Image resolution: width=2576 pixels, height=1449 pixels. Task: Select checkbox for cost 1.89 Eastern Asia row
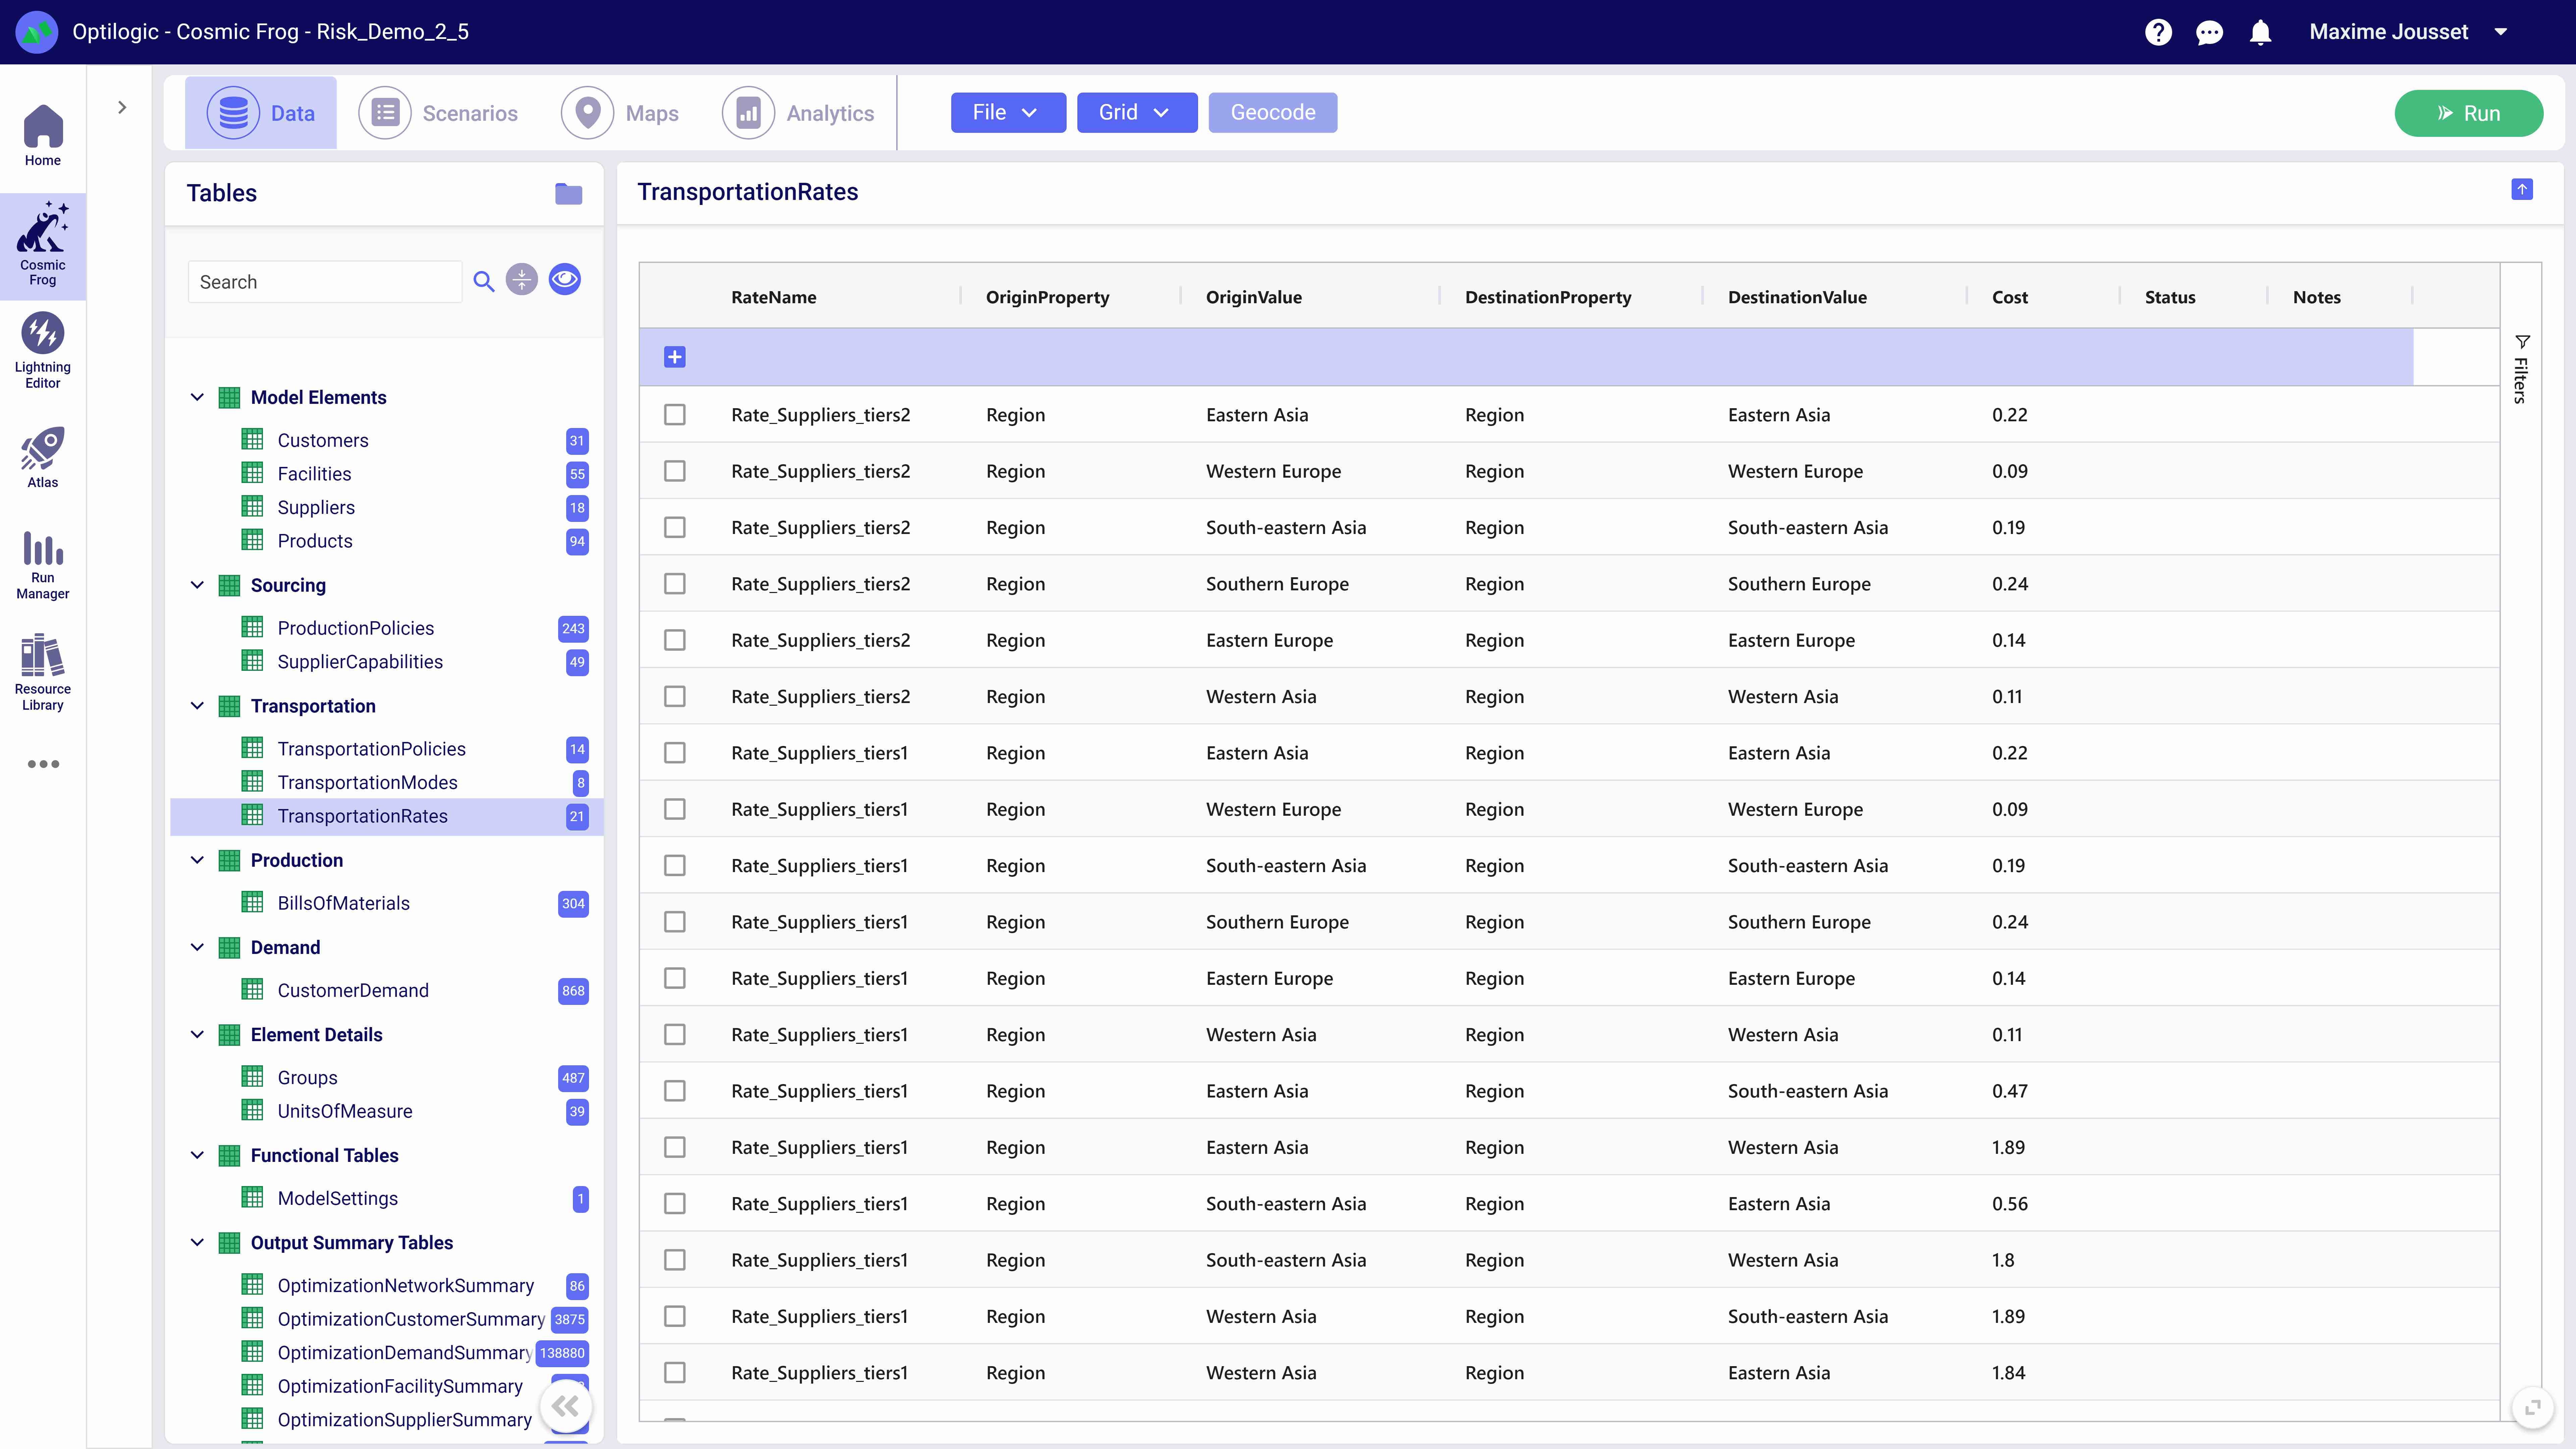675,1147
